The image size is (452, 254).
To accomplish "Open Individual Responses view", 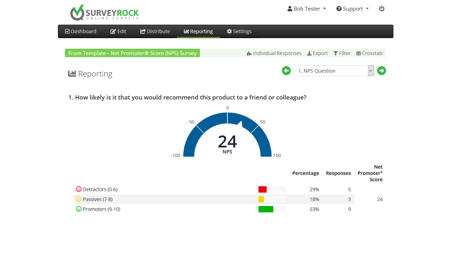I will (274, 53).
